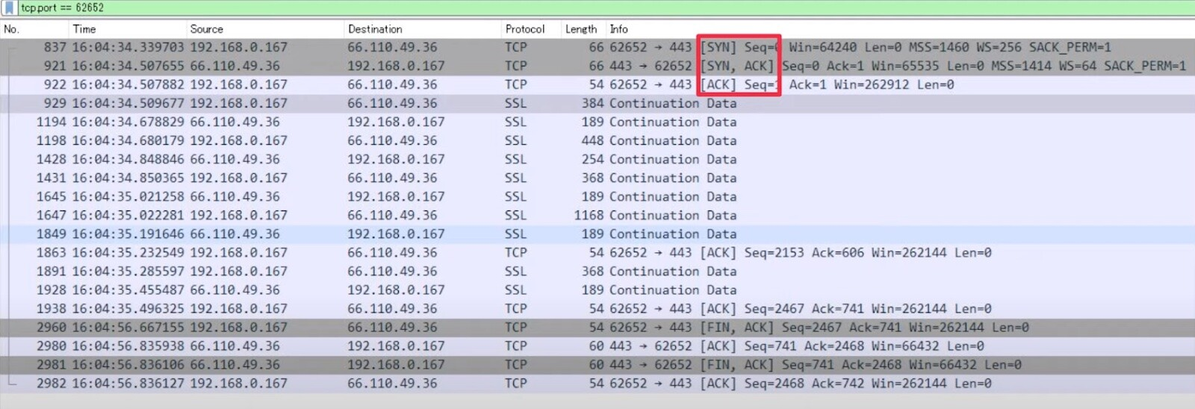Image resolution: width=1195 pixels, height=409 pixels.
Task: Select packet 837 with the SYN flag
Action: 373,47
